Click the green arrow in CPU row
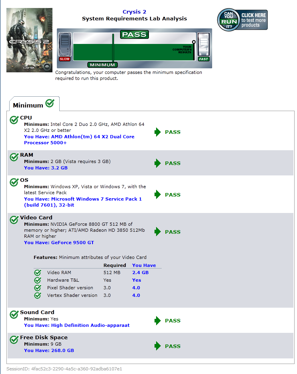The image size is (297, 374). 158,132
